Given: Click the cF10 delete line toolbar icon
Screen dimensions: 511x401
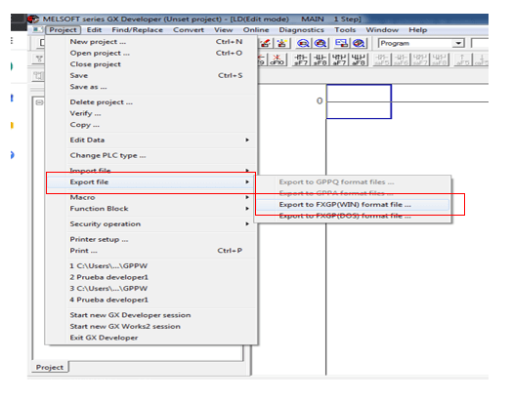Looking at the screenshot, I should click(277, 60).
